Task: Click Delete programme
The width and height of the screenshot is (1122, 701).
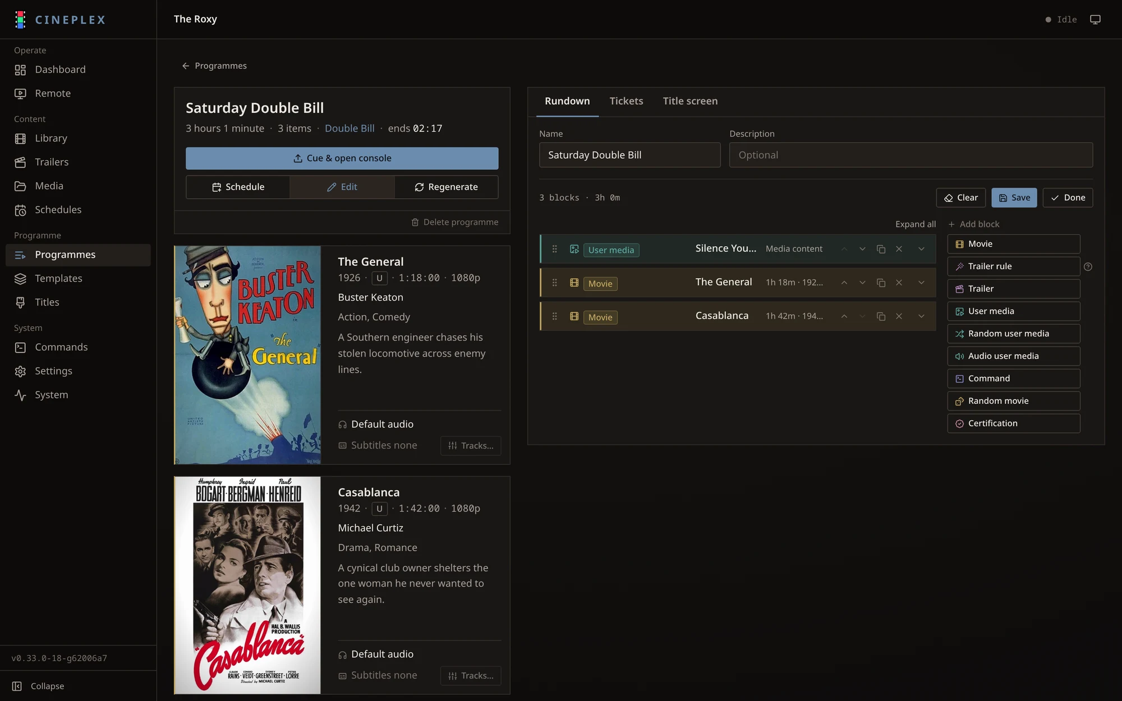Action: pos(454,222)
